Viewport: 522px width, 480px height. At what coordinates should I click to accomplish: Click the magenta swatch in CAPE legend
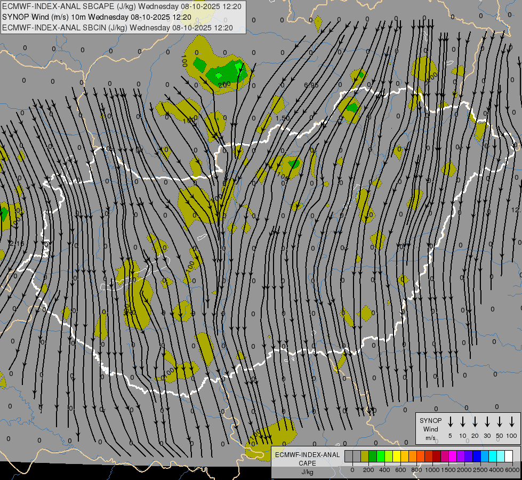[x=453, y=457]
